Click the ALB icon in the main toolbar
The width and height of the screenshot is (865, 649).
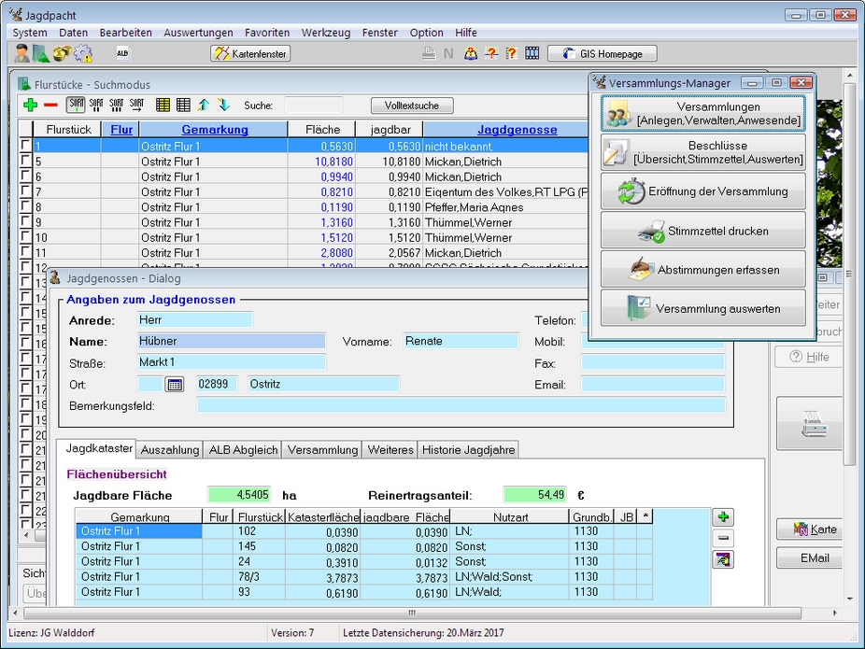pos(122,54)
